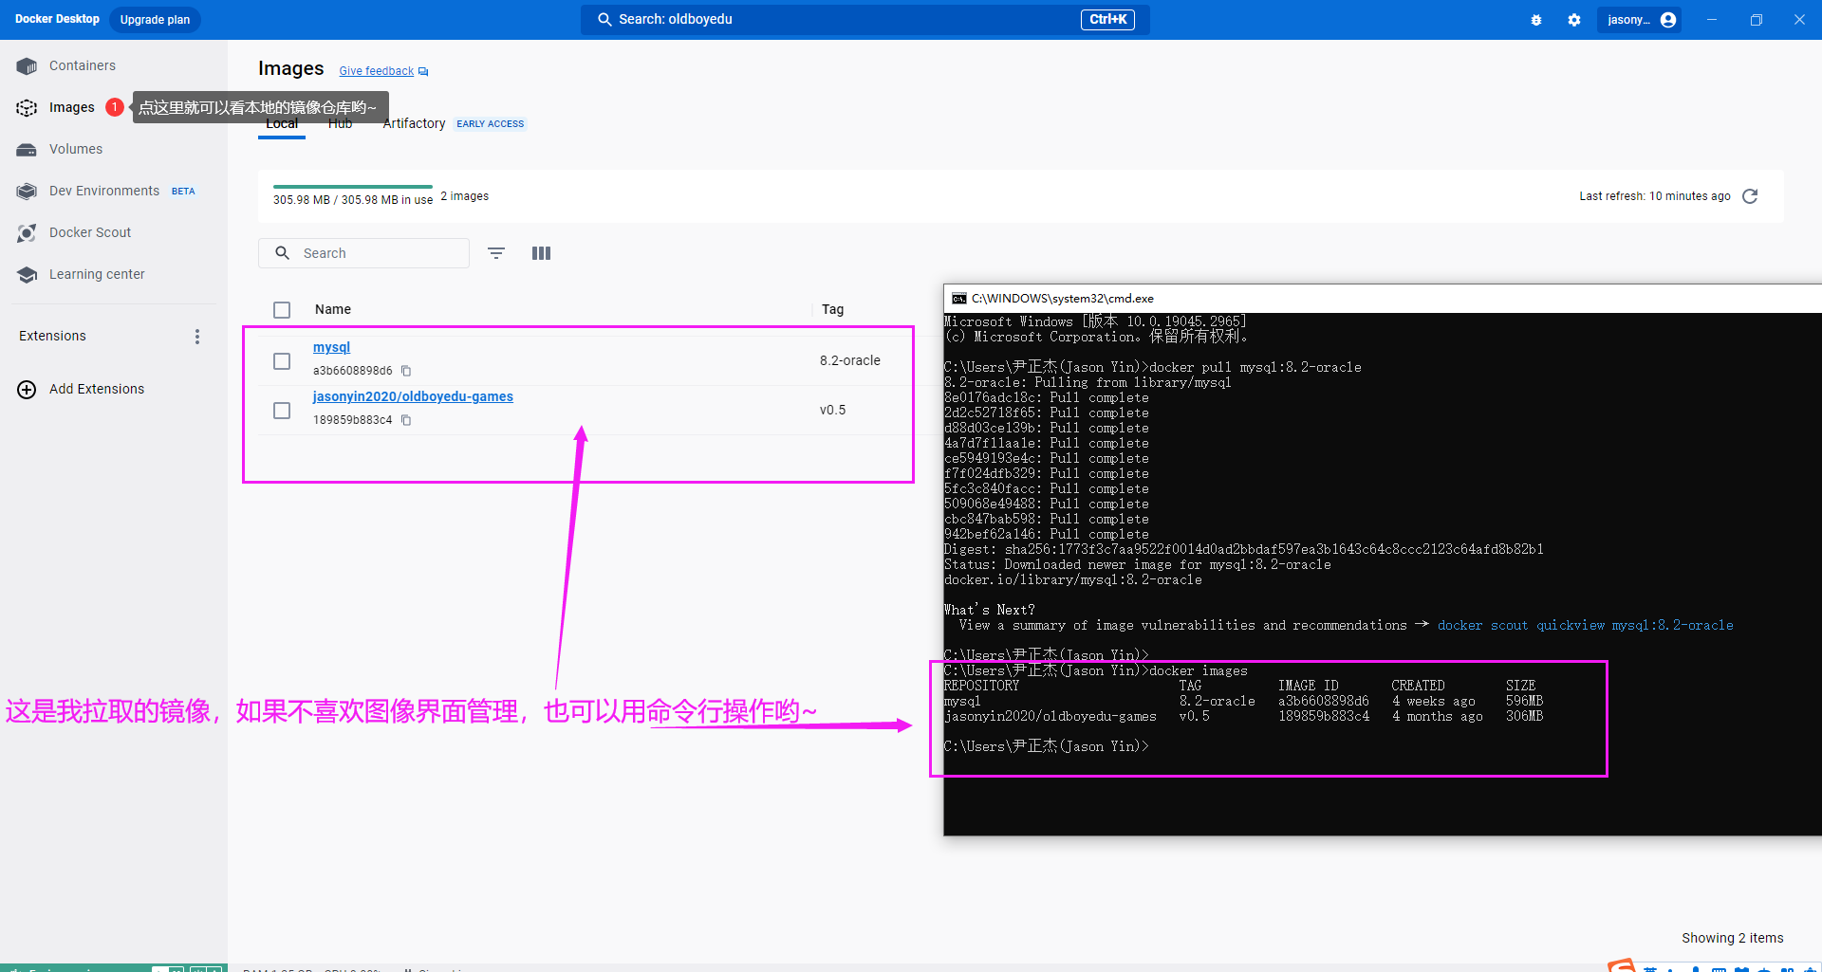Click the Upgrade plan button
Viewport: 1822px width, 972px height.
[155, 20]
